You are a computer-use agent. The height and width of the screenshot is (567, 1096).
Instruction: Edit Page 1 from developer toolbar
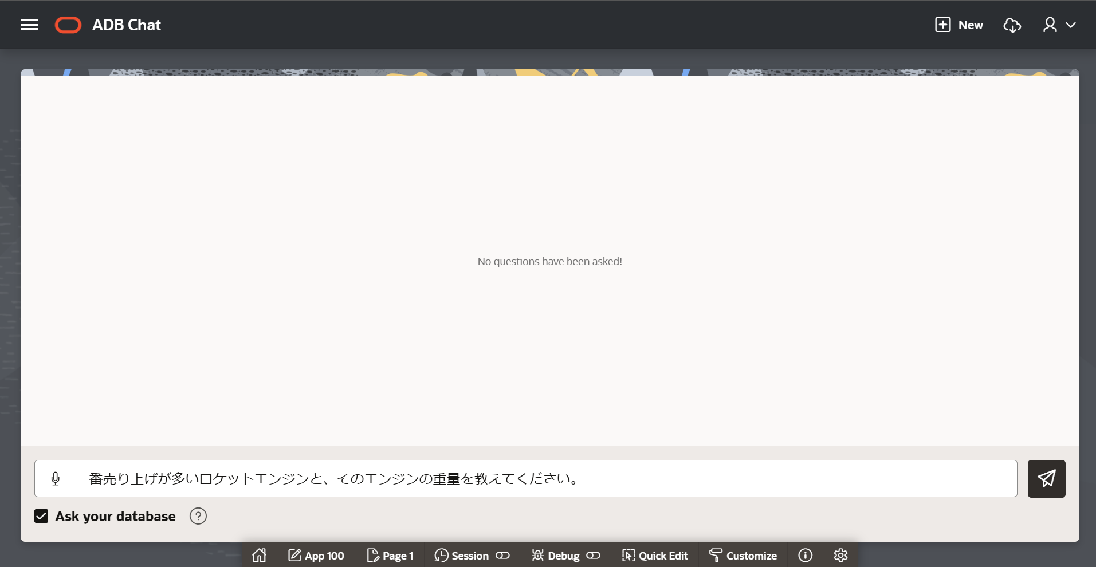(x=390, y=555)
